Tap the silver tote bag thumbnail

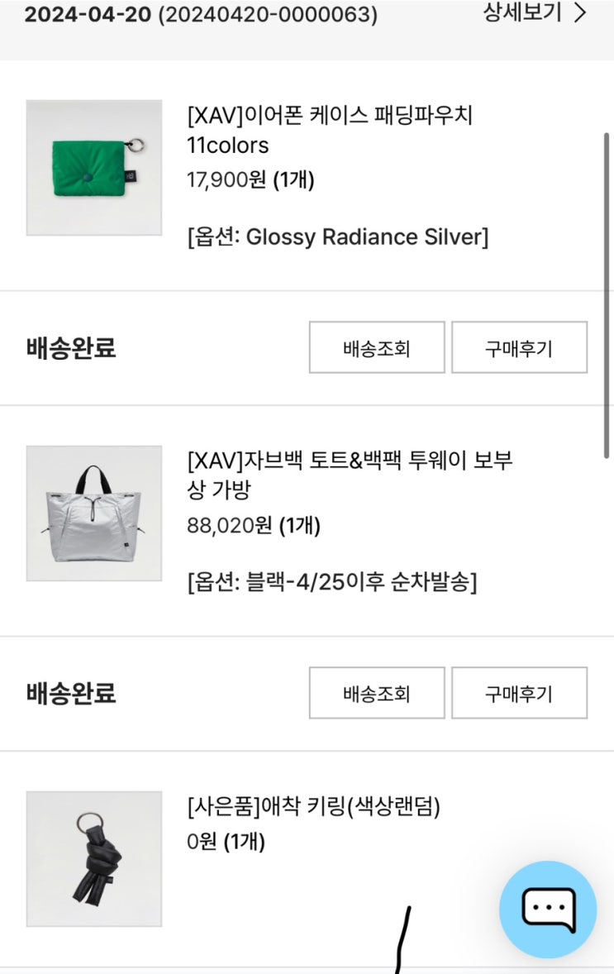pos(94,513)
